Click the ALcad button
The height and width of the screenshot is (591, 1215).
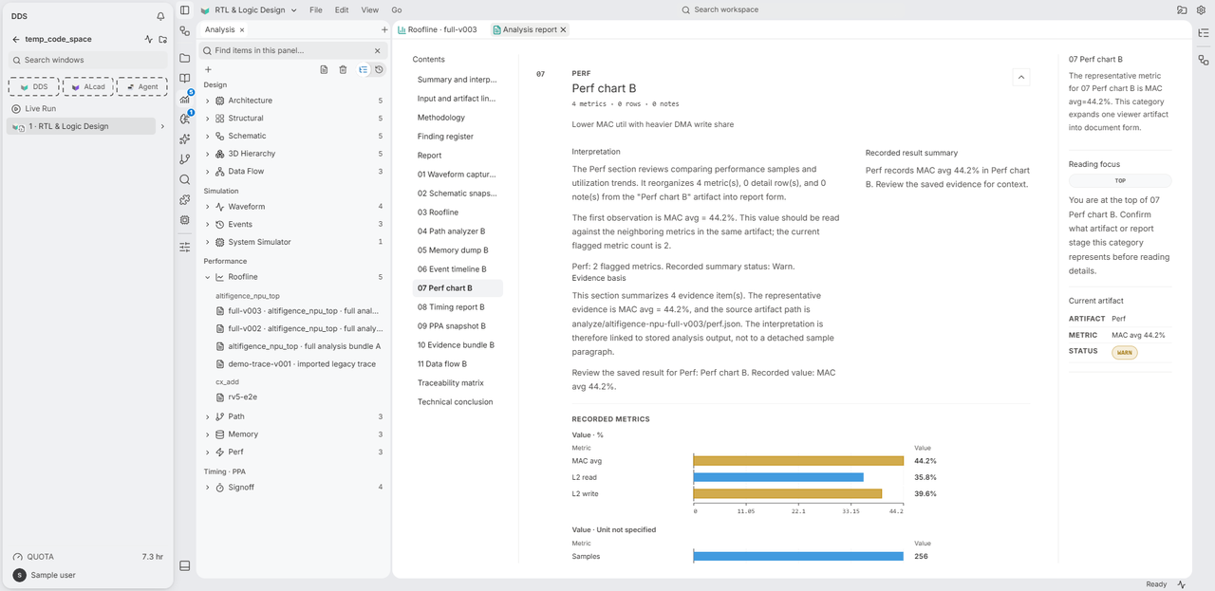point(87,86)
